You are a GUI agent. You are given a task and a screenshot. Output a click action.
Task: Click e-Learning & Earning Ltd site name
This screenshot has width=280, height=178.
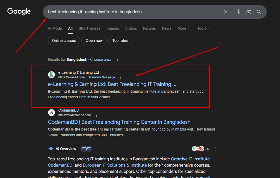pos(79,72)
